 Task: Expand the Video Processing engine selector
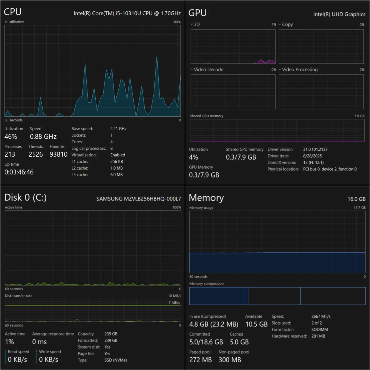tap(280, 70)
